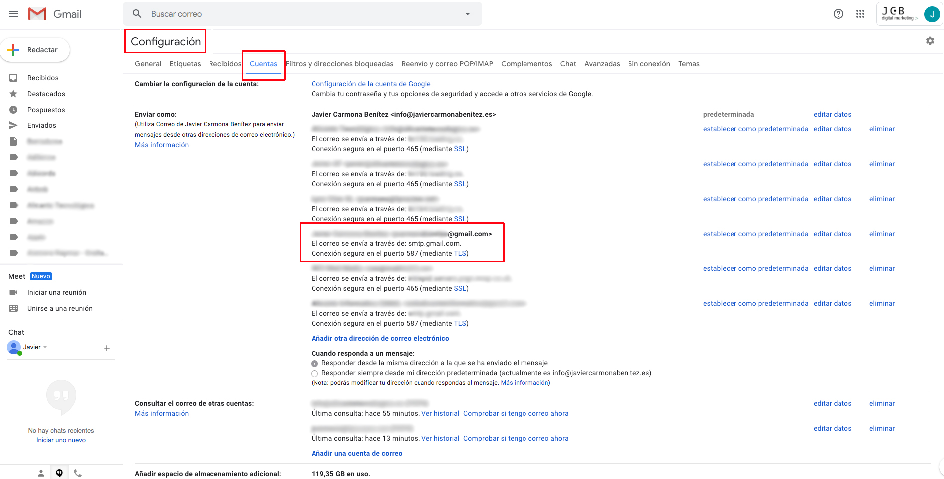Image resolution: width=944 pixels, height=479 pixels.
Task: Open the account avatar J
Action: click(932, 14)
